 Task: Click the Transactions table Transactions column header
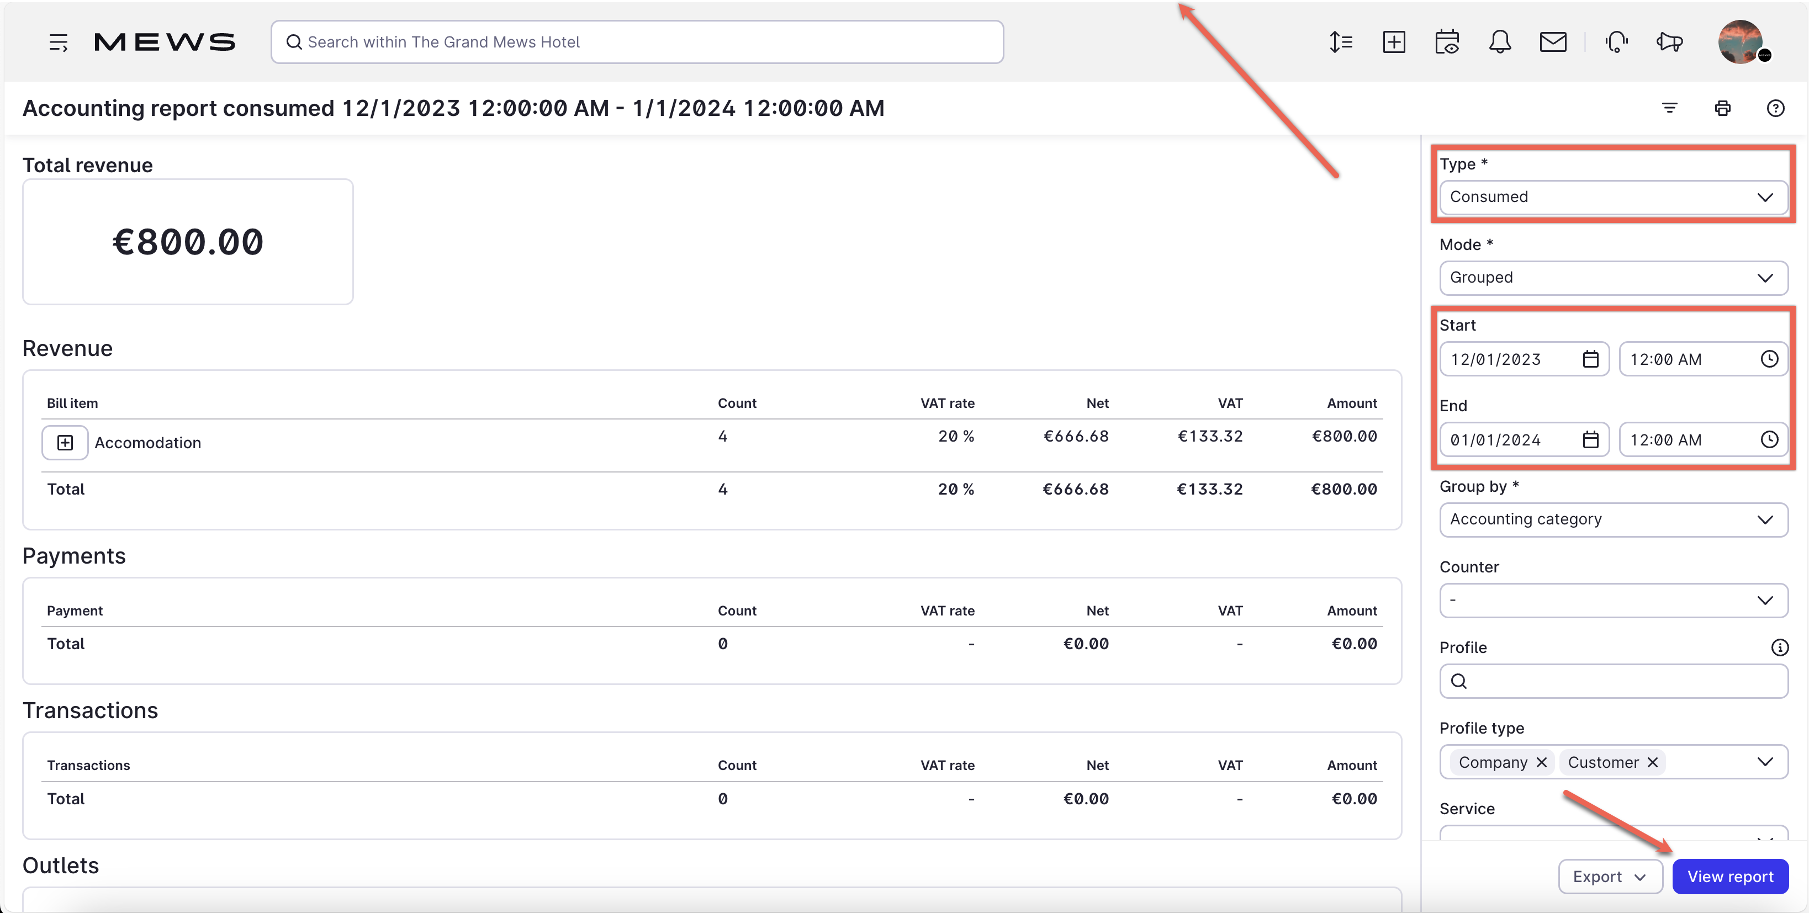pos(88,766)
